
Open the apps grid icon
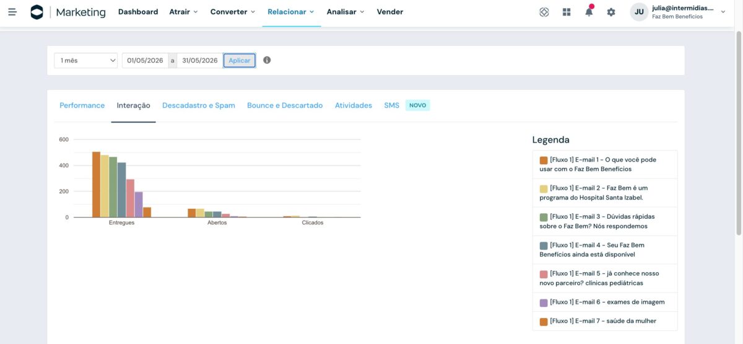[567, 12]
